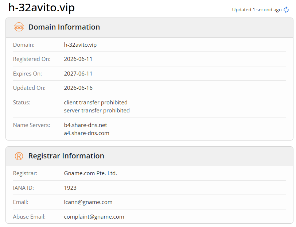
Task: Click name server b4.share-dns.net
Action: point(86,125)
